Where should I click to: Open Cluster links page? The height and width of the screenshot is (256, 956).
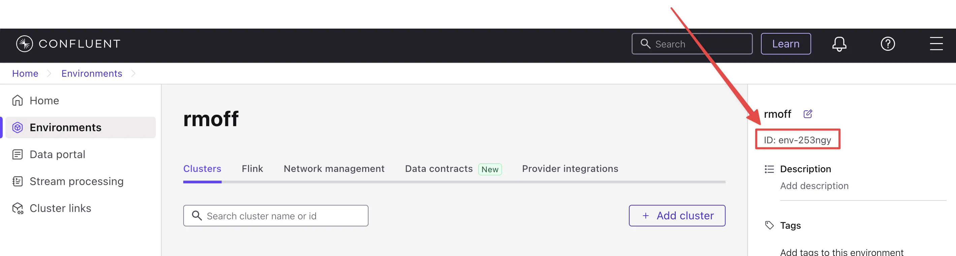60,208
